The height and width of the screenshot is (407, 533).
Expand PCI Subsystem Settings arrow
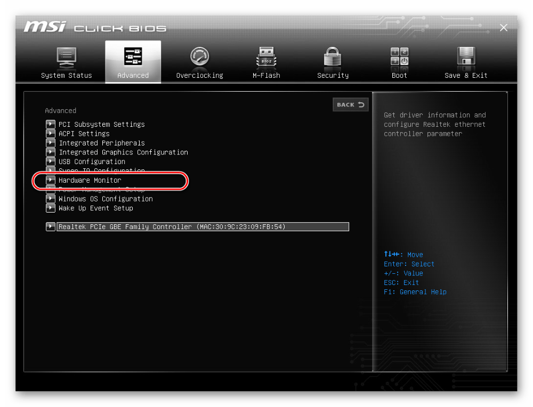click(x=50, y=124)
